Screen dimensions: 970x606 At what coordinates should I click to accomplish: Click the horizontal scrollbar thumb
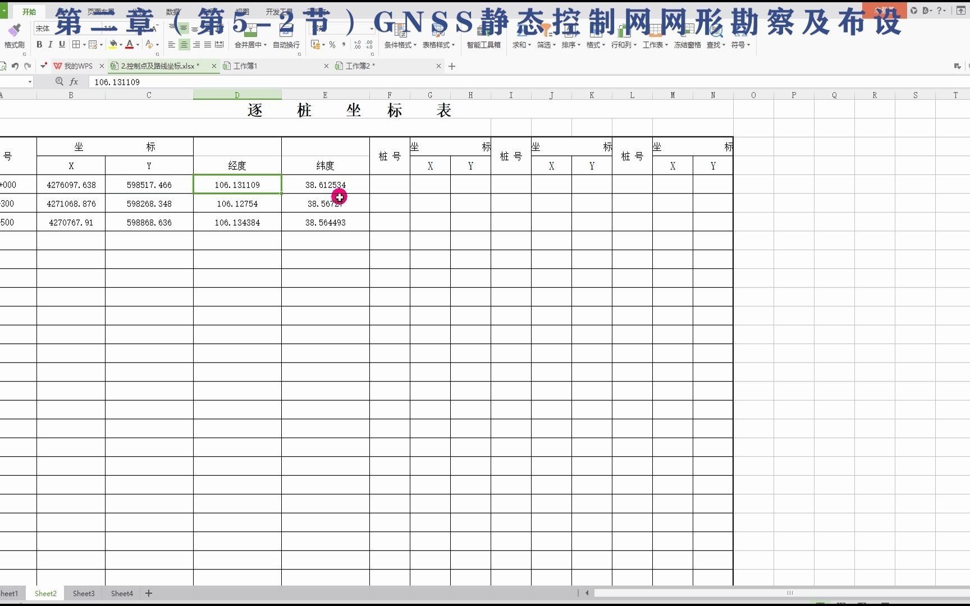click(x=790, y=593)
